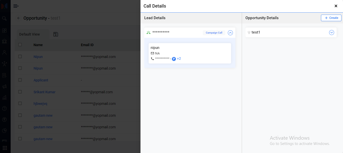Click the back arrow beside Opportunity title

(18, 18)
